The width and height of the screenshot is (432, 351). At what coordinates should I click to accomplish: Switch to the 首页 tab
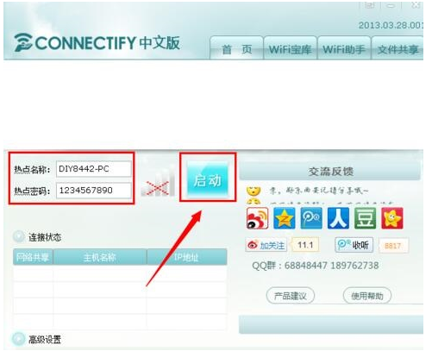[236, 49]
